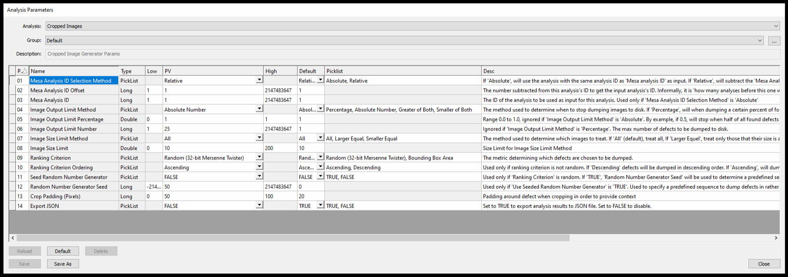This screenshot has height=277, width=788.
Task: Select the Image Output Limit Number PV cell
Action: pyautogui.click(x=213, y=129)
